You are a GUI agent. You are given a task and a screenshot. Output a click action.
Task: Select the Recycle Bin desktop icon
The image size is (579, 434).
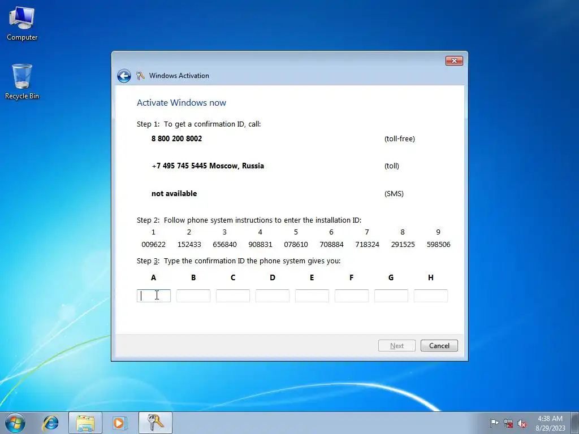coord(22,81)
